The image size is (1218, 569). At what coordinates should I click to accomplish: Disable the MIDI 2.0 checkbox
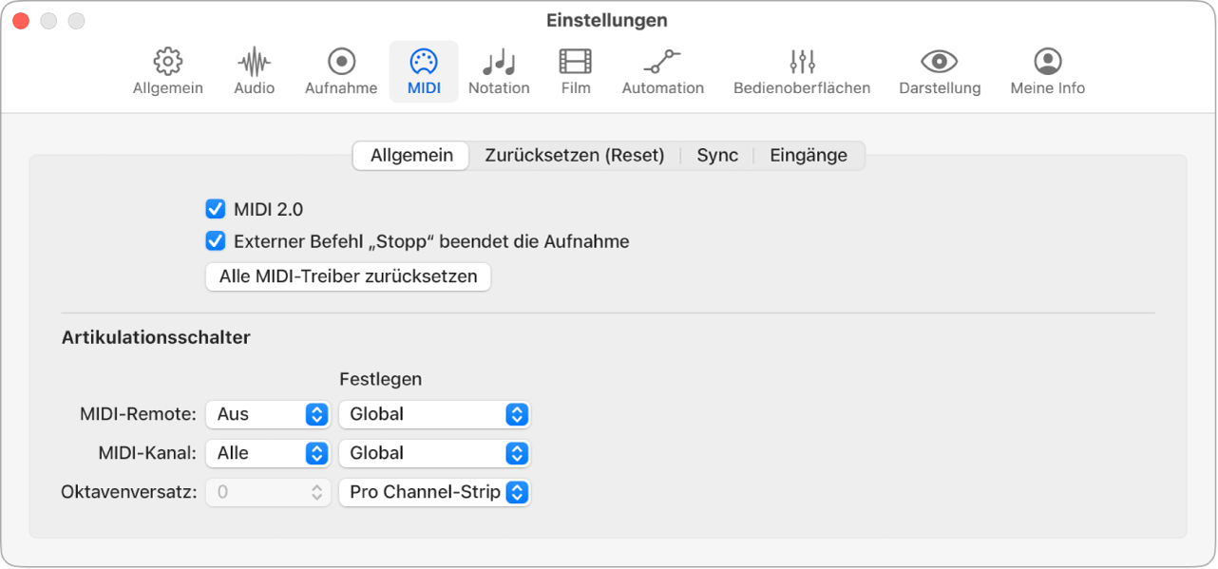pyautogui.click(x=215, y=209)
